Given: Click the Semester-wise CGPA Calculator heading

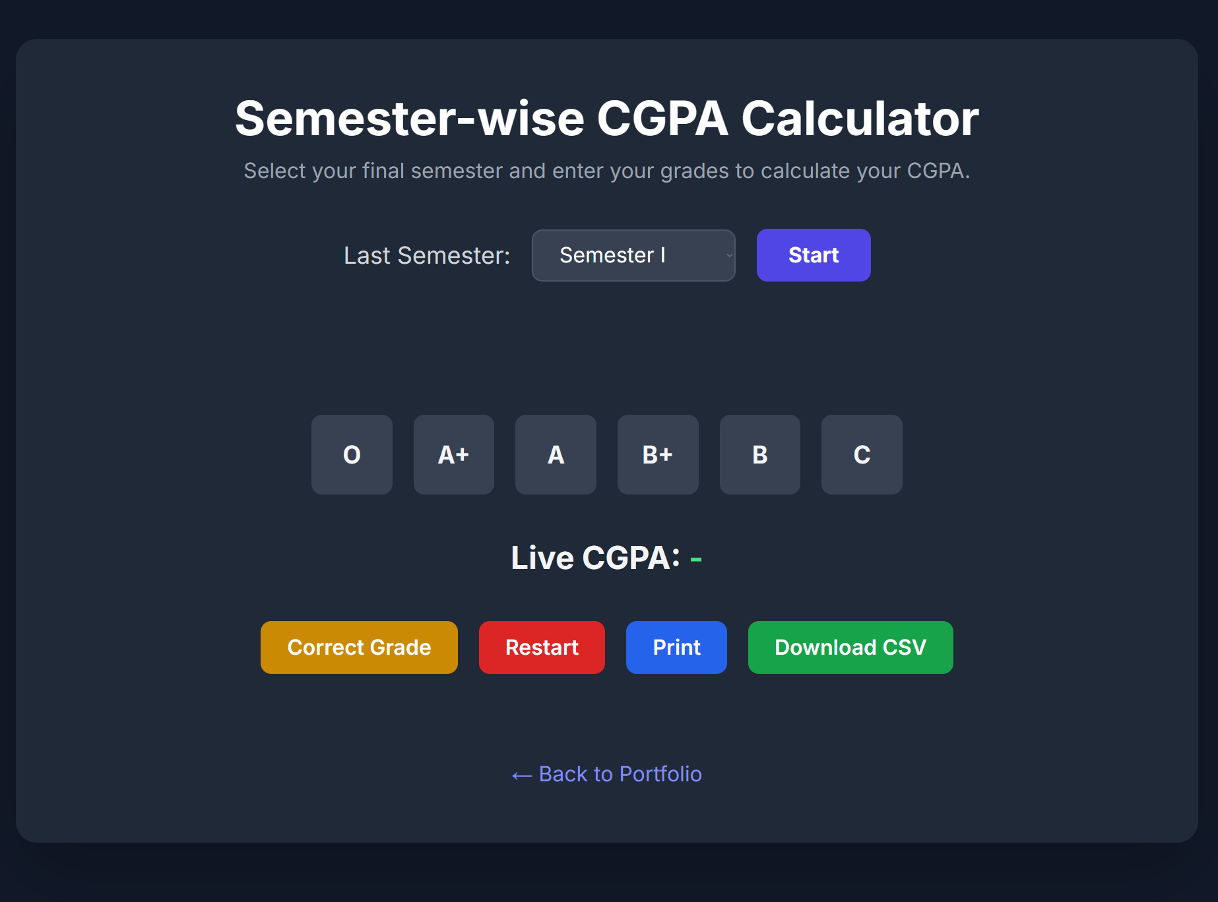Looking at the screenshot, I should coord(606,117).
